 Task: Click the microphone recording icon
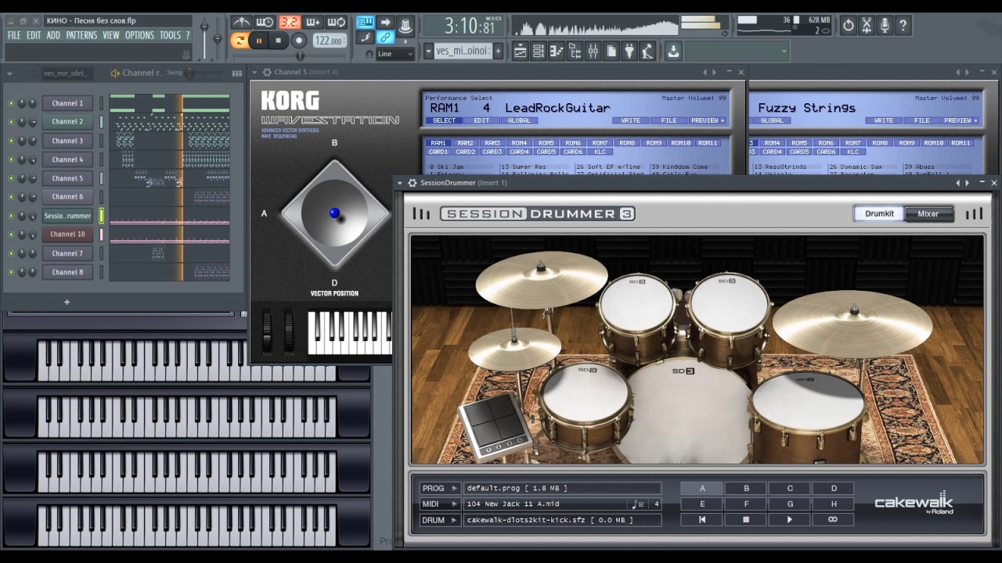tap(885, 26)
